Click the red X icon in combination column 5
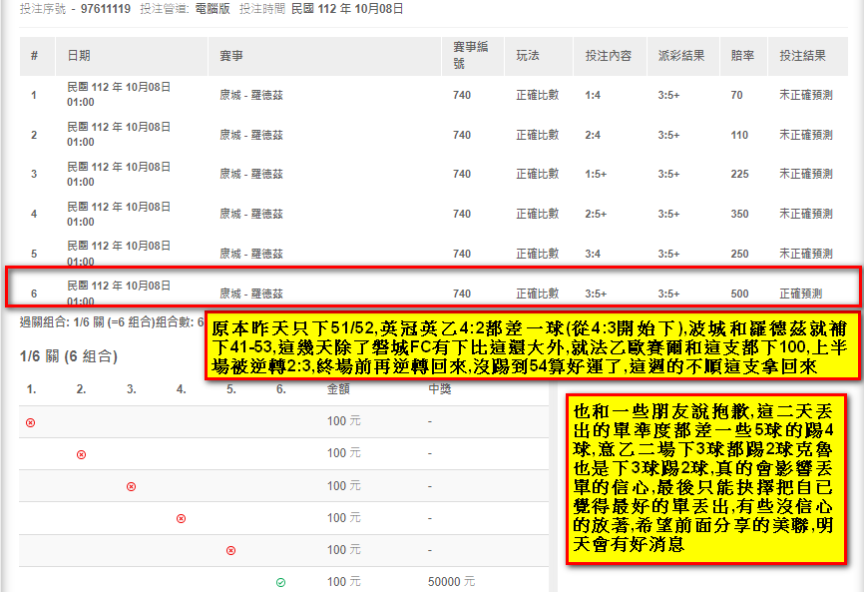 (x=230, y=550)
